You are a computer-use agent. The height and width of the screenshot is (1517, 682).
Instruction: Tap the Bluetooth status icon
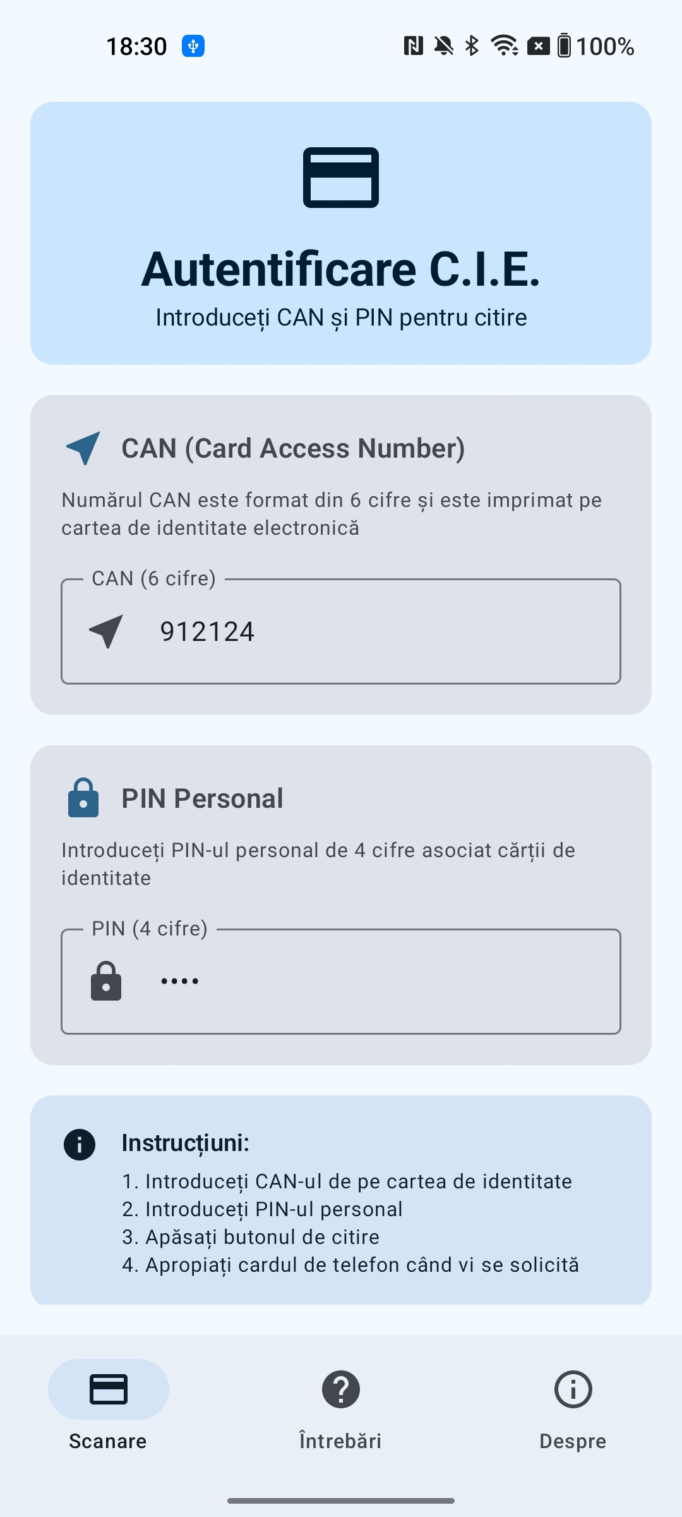point(472,46)
